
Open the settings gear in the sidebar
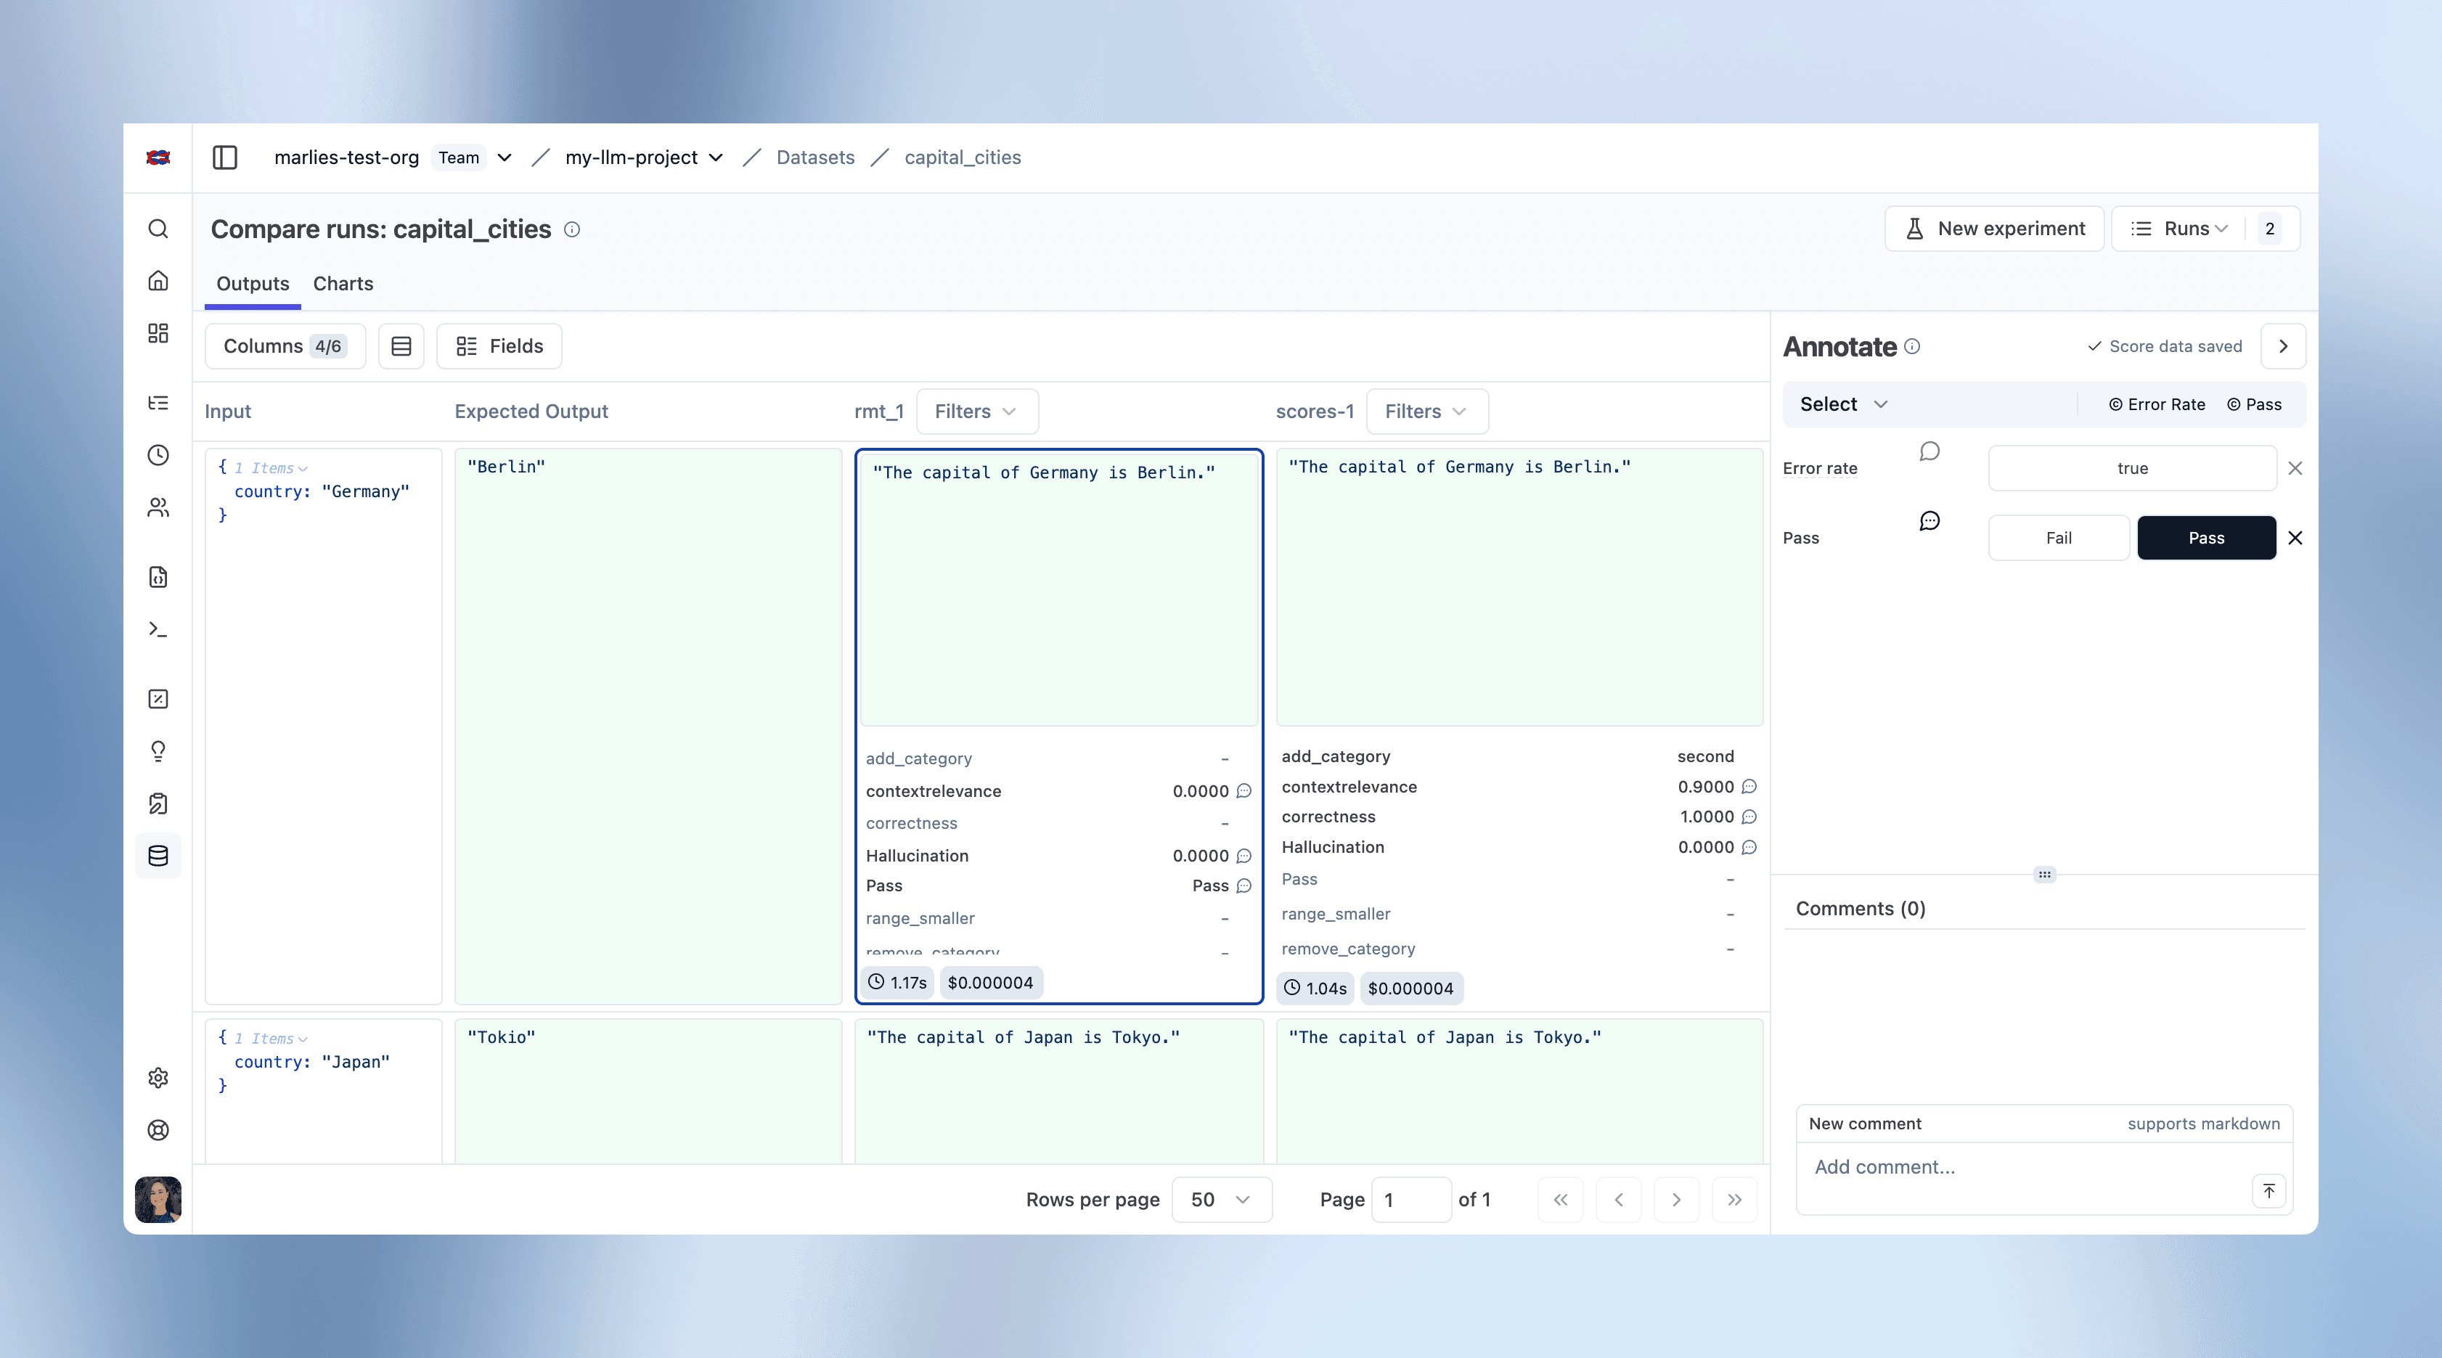(x=158, y=1078)
